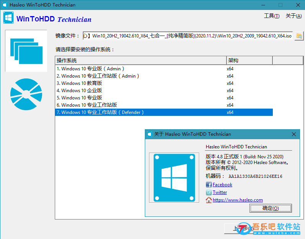
Task: Select 6. Windows 10 专业工作站版 row
Action: point(164,105)
